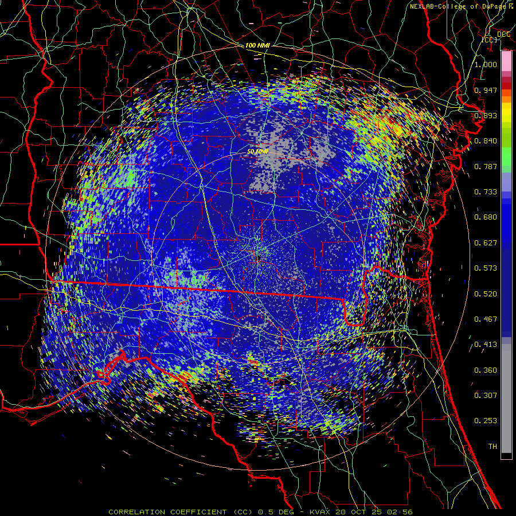Click the Correlation Coefficient caption at bottom
This screenshot has height=516, width=516.
pyautogui.click(x=261, y=512)
